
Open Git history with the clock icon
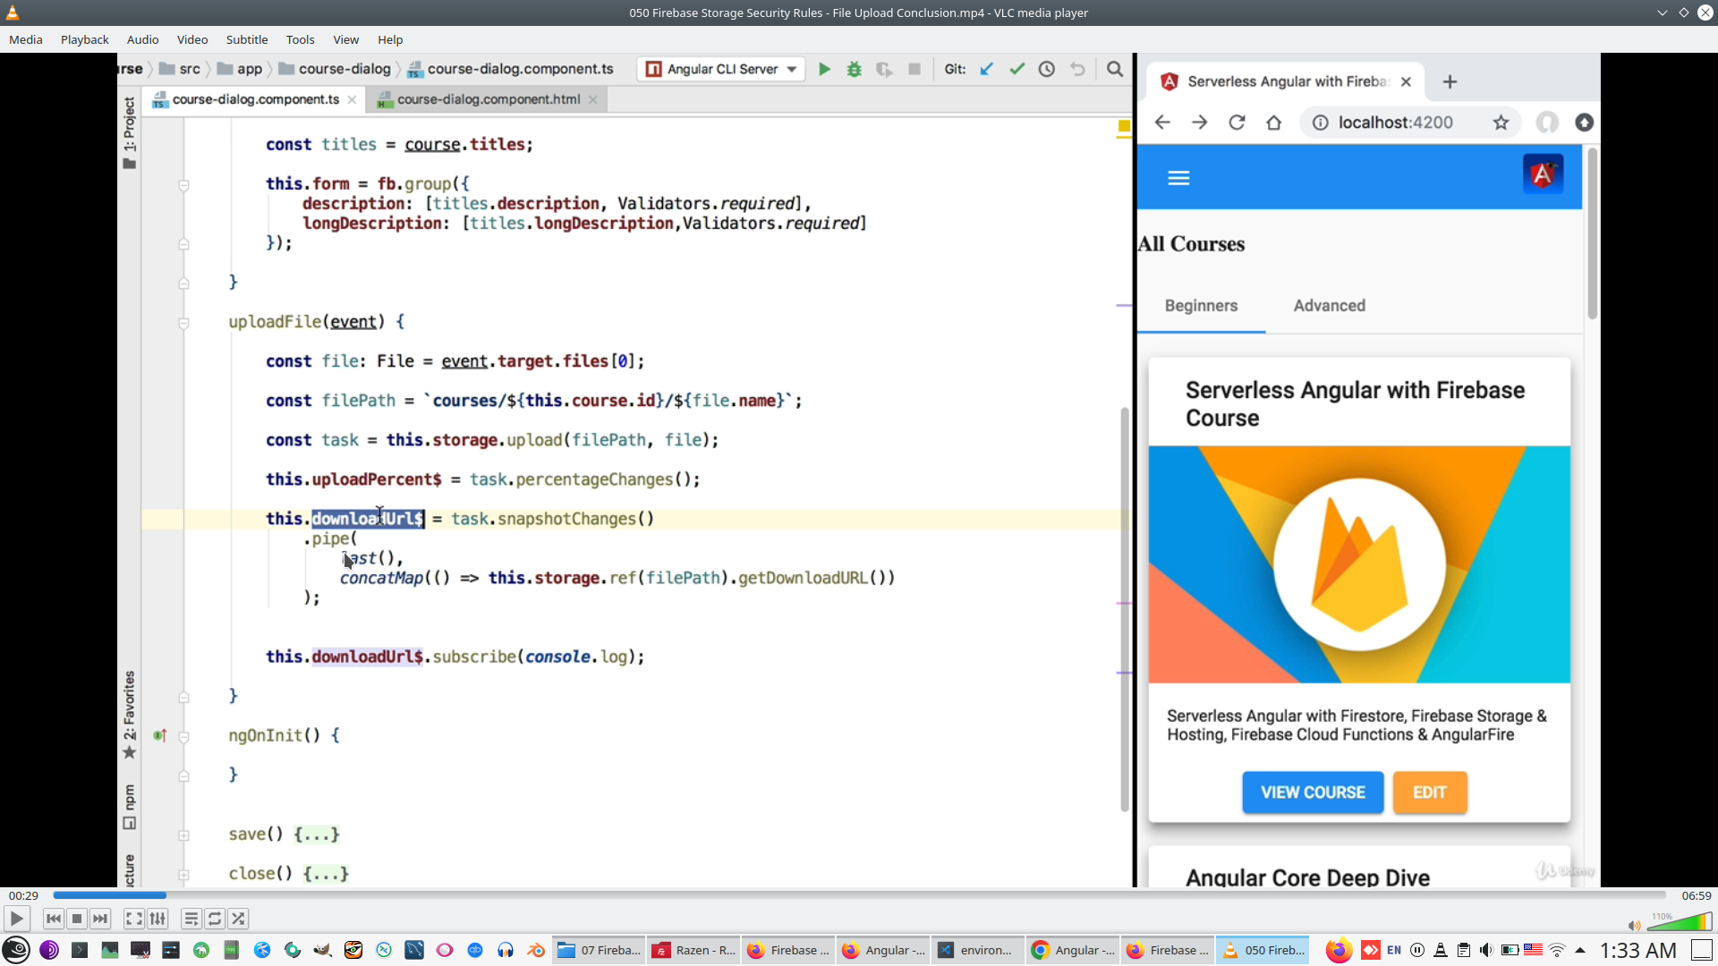[x=1047, y=69]
